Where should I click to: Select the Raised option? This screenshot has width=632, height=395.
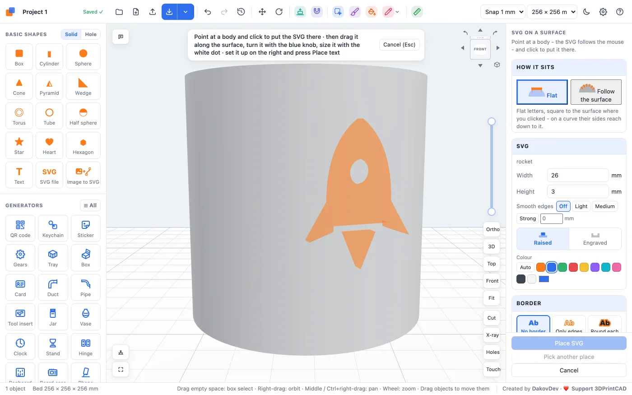(x=543, y=239)
